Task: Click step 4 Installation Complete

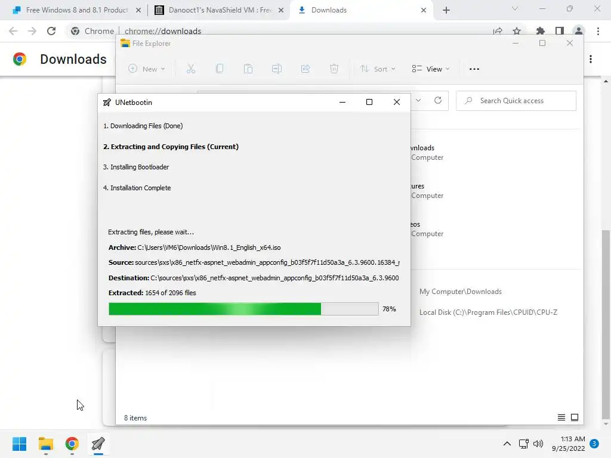Action: pos(137,188)
